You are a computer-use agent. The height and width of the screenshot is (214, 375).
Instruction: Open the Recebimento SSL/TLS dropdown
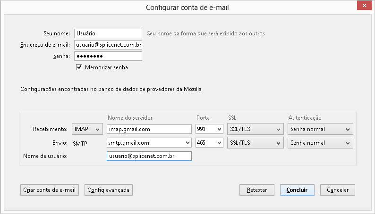pyautogui.click(x=256, y=129)
